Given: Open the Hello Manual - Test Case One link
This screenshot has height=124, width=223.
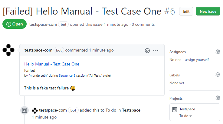Looking at the screenshot, I should 52,64.
